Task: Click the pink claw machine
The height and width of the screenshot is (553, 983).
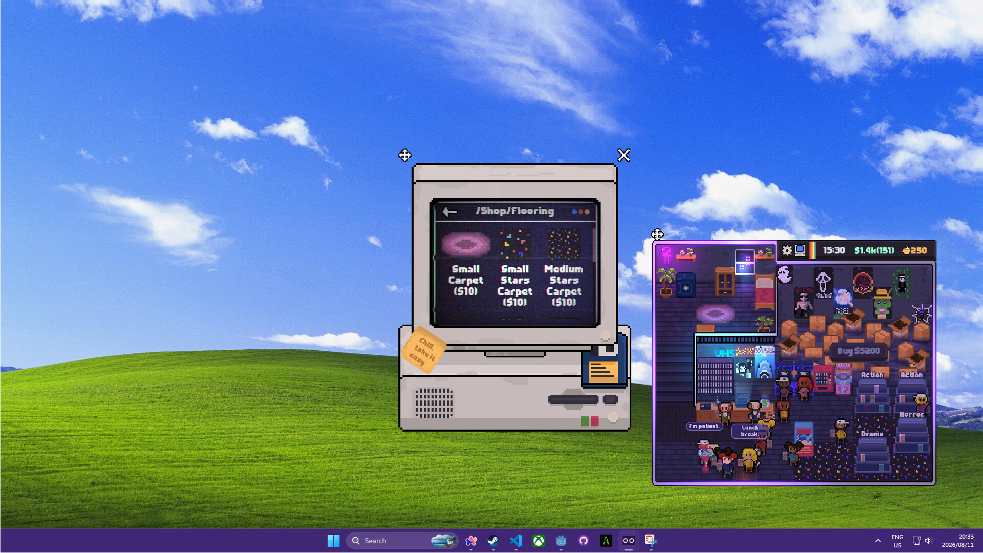Action: (x=843, y=380)
